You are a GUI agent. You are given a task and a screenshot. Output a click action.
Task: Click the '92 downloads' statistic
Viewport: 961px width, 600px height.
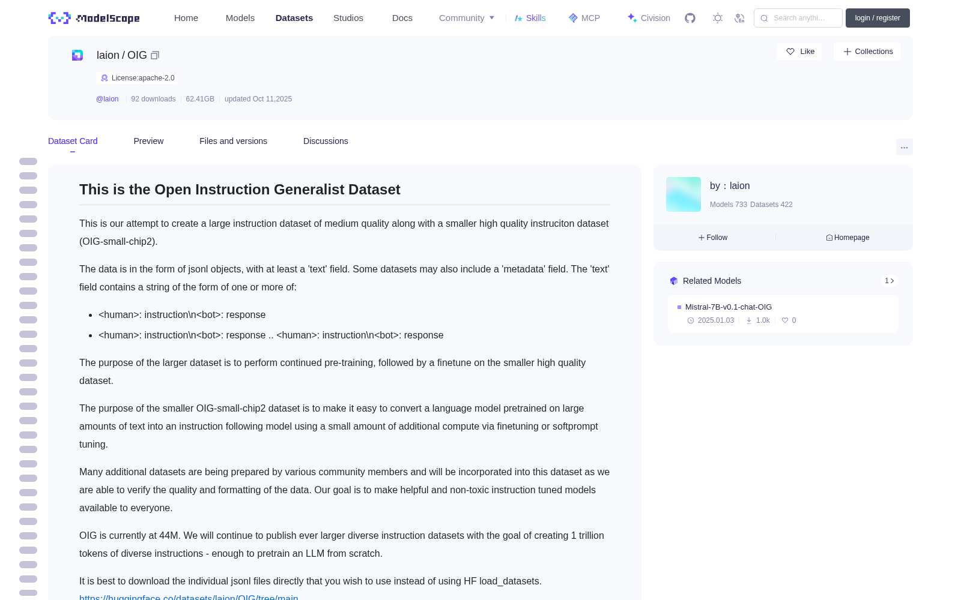pos(153,99)
